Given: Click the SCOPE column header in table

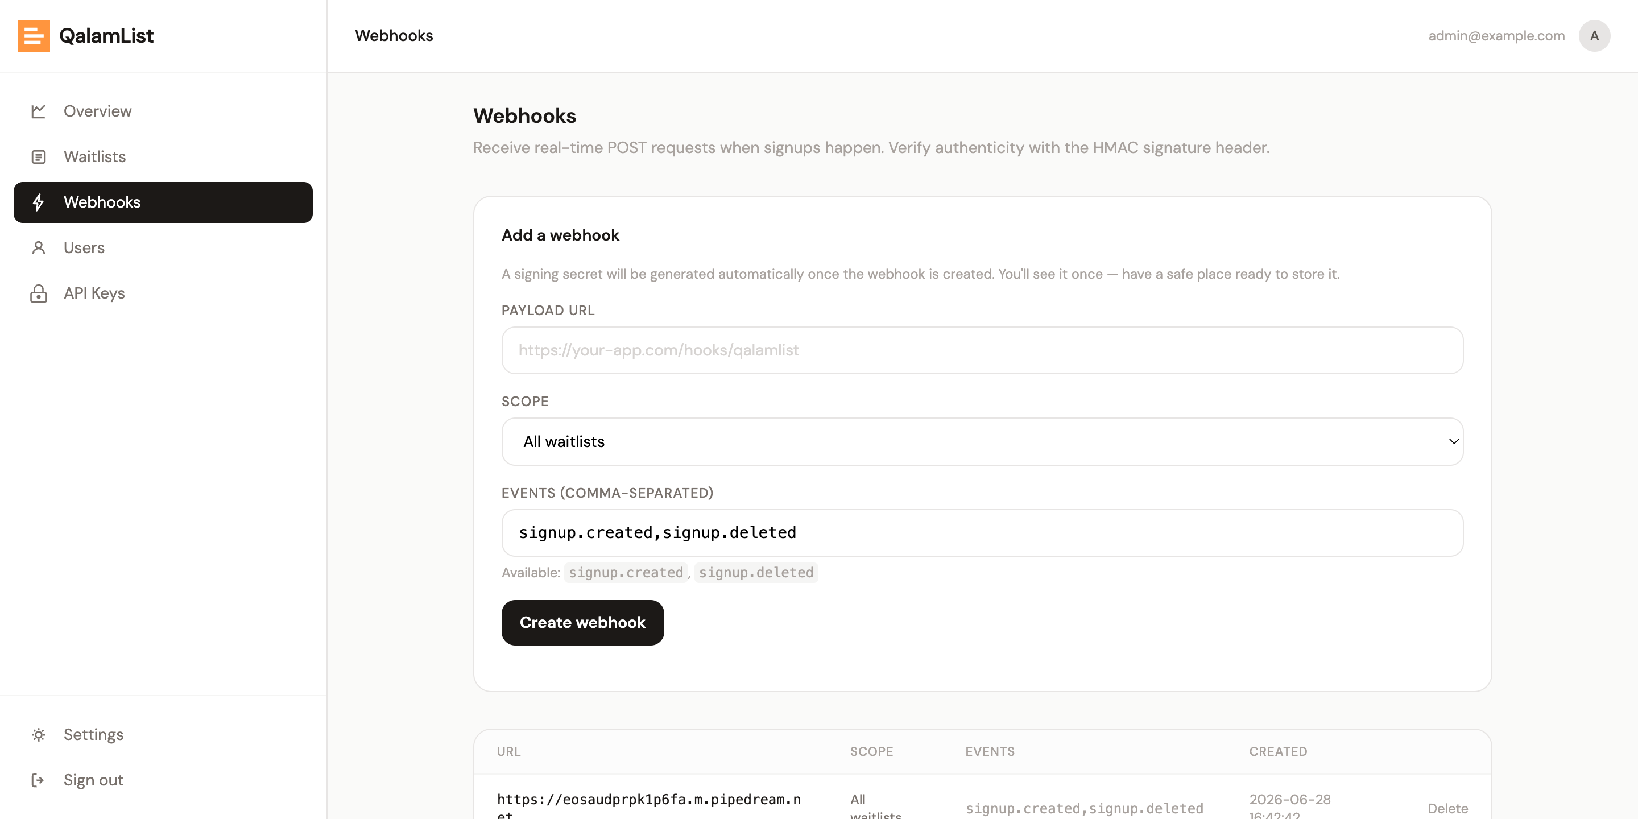Looking at the screenshot, I should pos(871,751).
